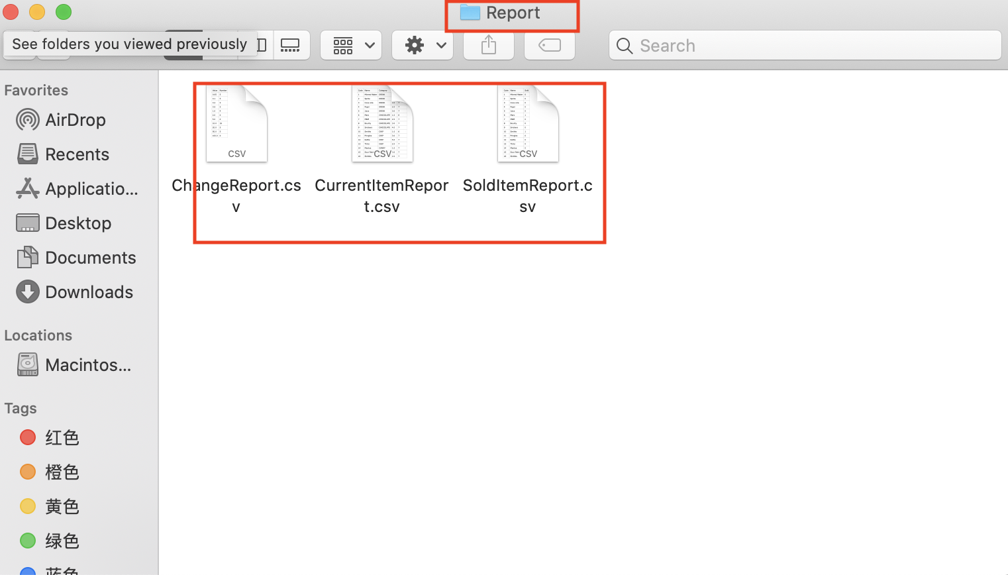
Task: Click See folders you viewed previously
Action: 128,44
